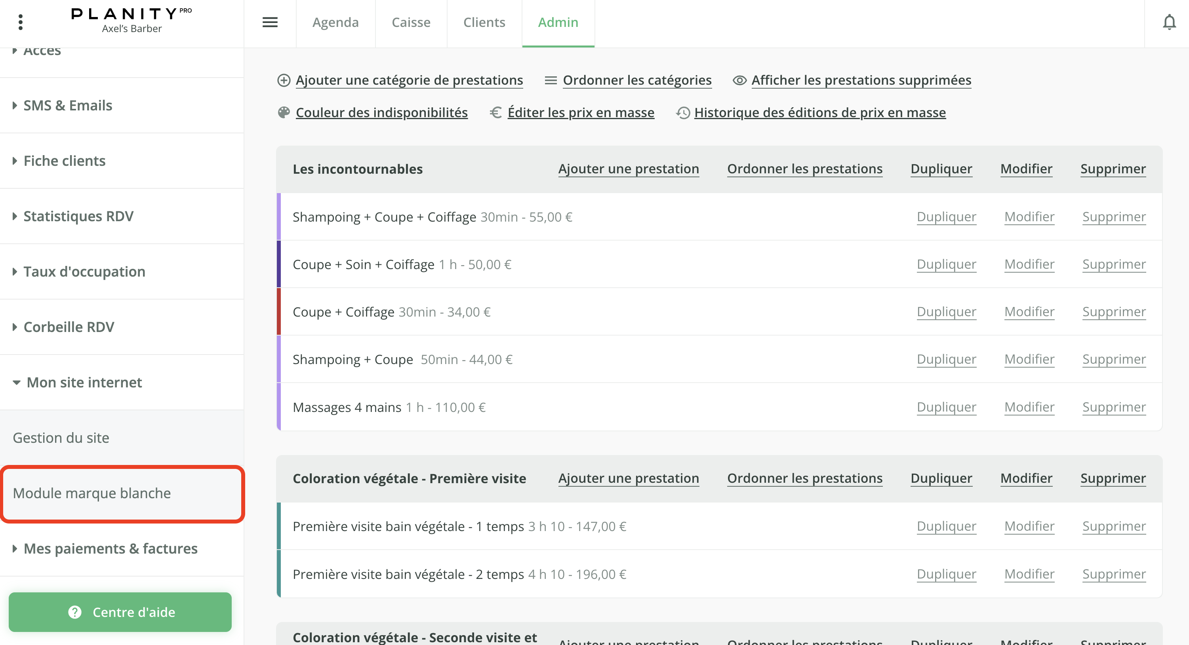Screen dimensions: 1189x645
Task: Click the hamburger menu icon
Action: coord(270,22)
